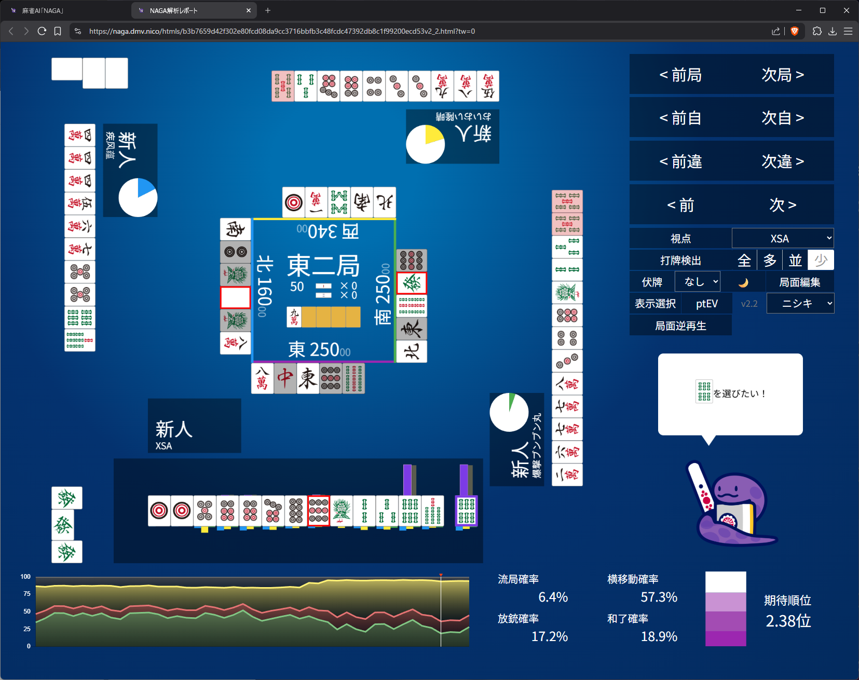Image resolution: width=859 pixels, height=680 pixels.
Task: Expand the 伏牌 なし dropdown
Action: pyautogui.click(x=697, y=282)
